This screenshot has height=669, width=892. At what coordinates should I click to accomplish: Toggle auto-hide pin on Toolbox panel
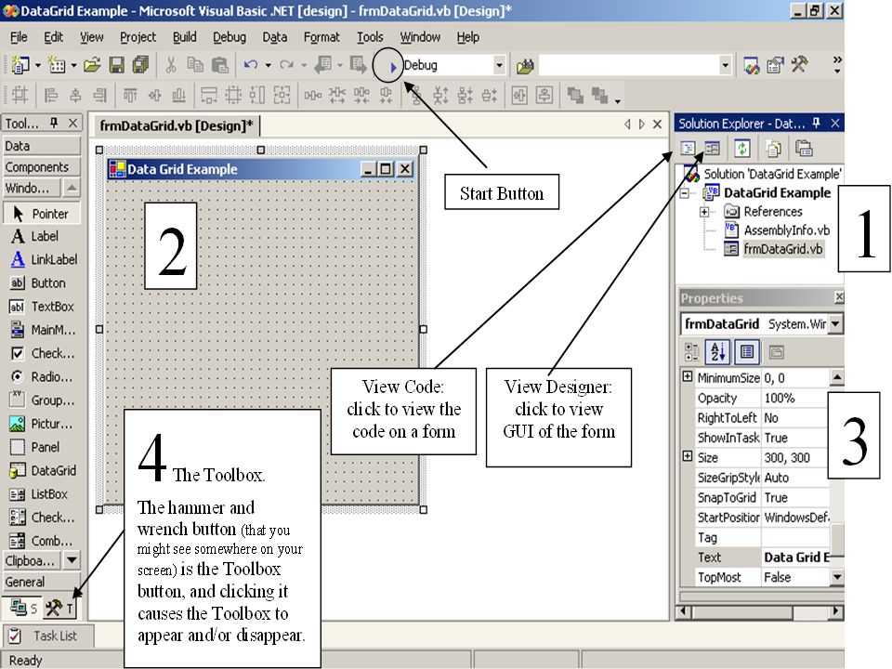pos(54,123)
